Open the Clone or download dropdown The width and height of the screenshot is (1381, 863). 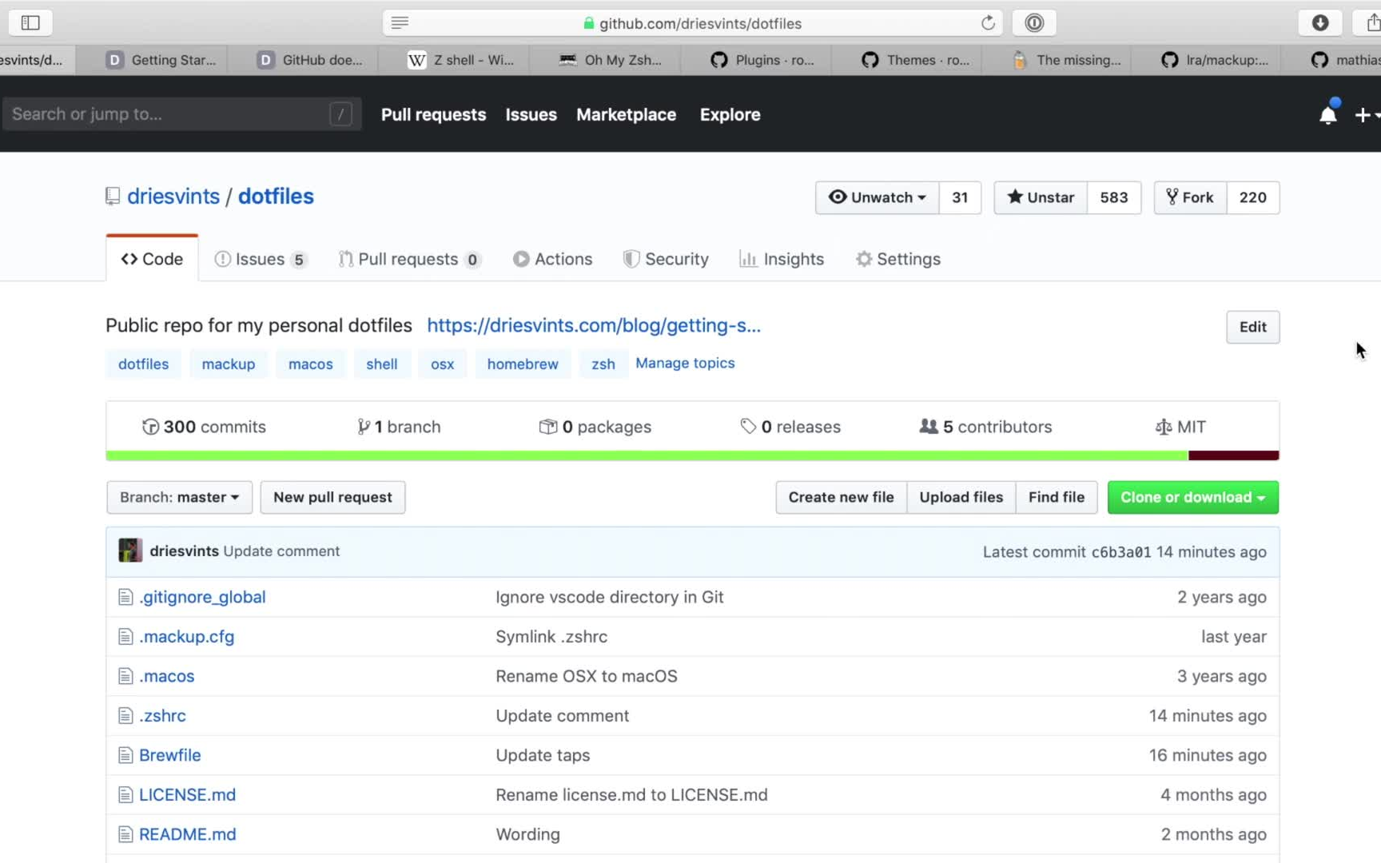pyautogui.click(x=1192, y=497)
